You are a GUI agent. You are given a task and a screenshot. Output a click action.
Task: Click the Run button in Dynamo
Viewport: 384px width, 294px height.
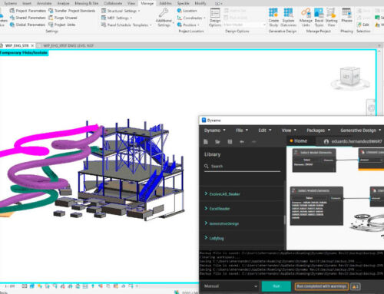point(276,286)
